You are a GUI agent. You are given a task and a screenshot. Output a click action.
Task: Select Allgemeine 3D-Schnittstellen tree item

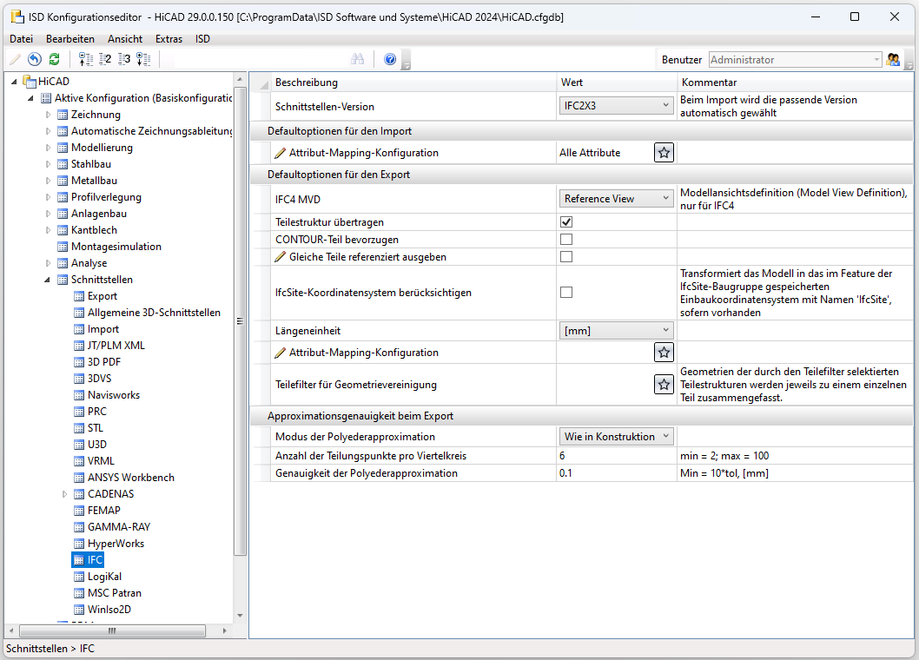154,313
